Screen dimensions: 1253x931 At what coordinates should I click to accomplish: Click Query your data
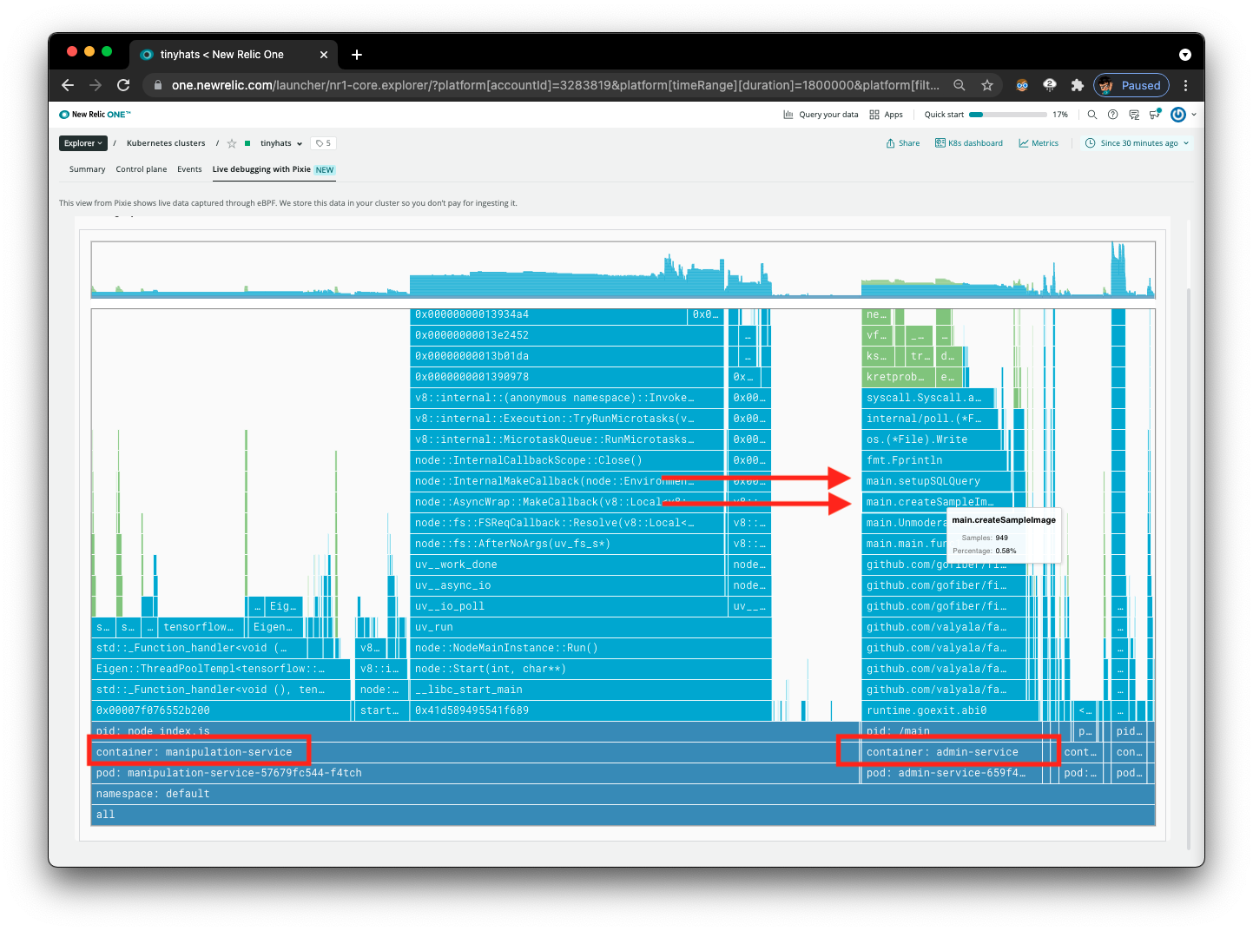821,115
